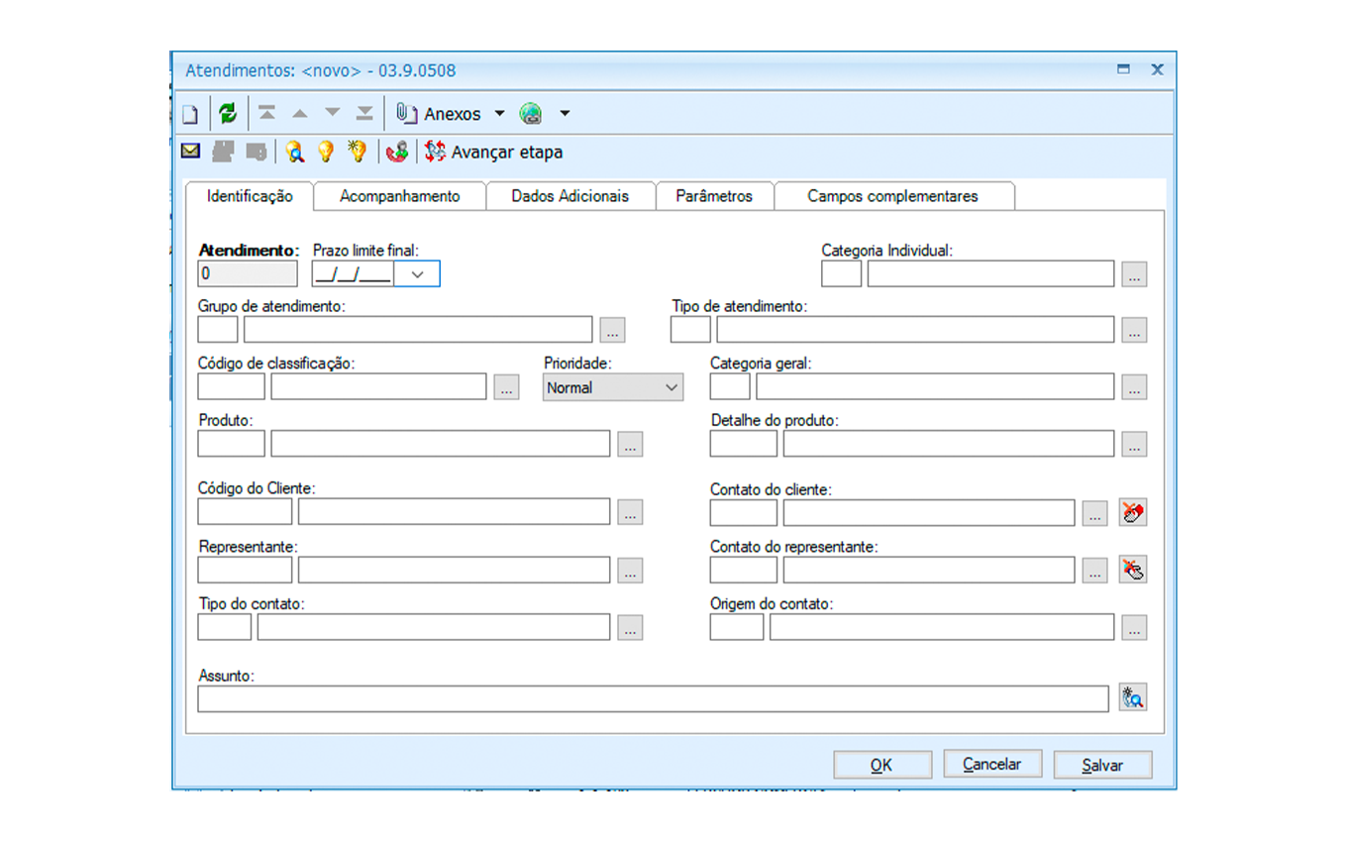Click the phone contact person icon

click(397, 152)
